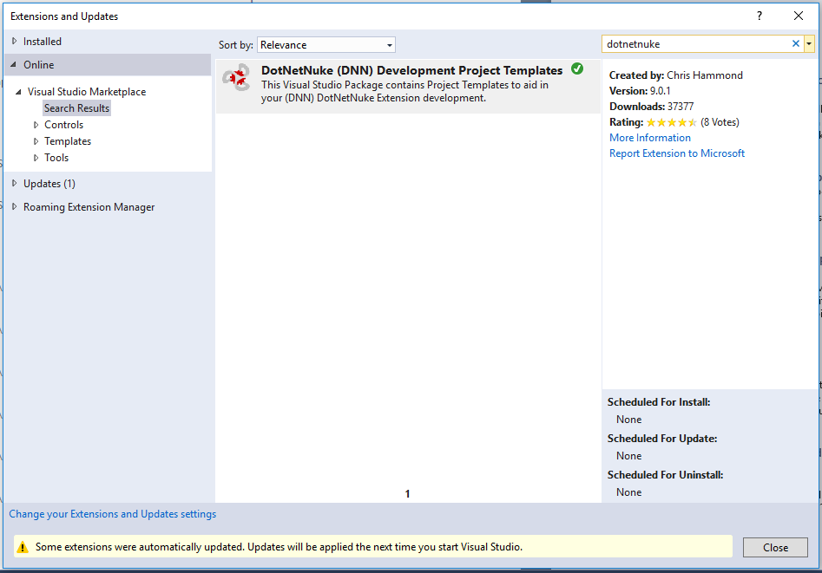Open the search box dropdown arrow
Image resolution: width=822 pixels, height=573 pixels.
click(x=809, y=44)
